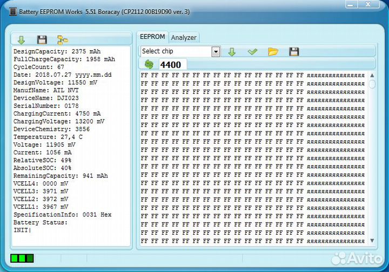389x272 pixels.
Task: Save EEPROM dump with floppy disk icon
Action: coord(294,52)
